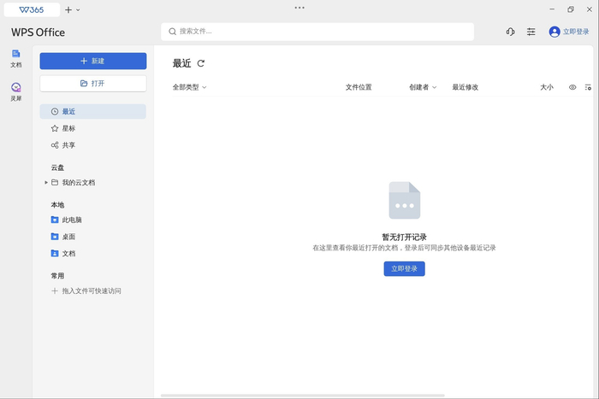This screenshot has width=599, height=399.
Task: Open the 文档 (Documents) sidebar icon
Action: pyautogui.click(x=15, y=57)
